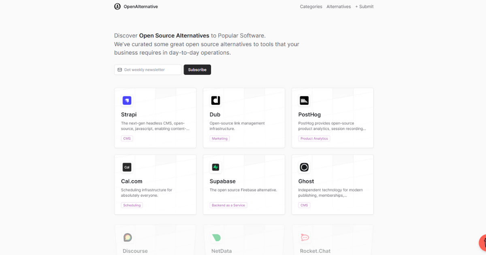Viewport: 486px width, 255px height.
Task: Open the Product Analytics tag
Action: click(314, 138)
